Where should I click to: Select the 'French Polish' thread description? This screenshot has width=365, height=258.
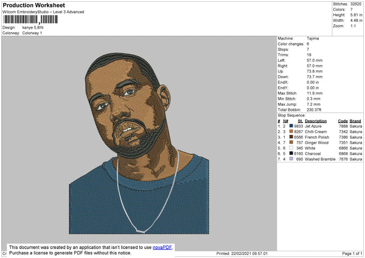click(317, 137)
